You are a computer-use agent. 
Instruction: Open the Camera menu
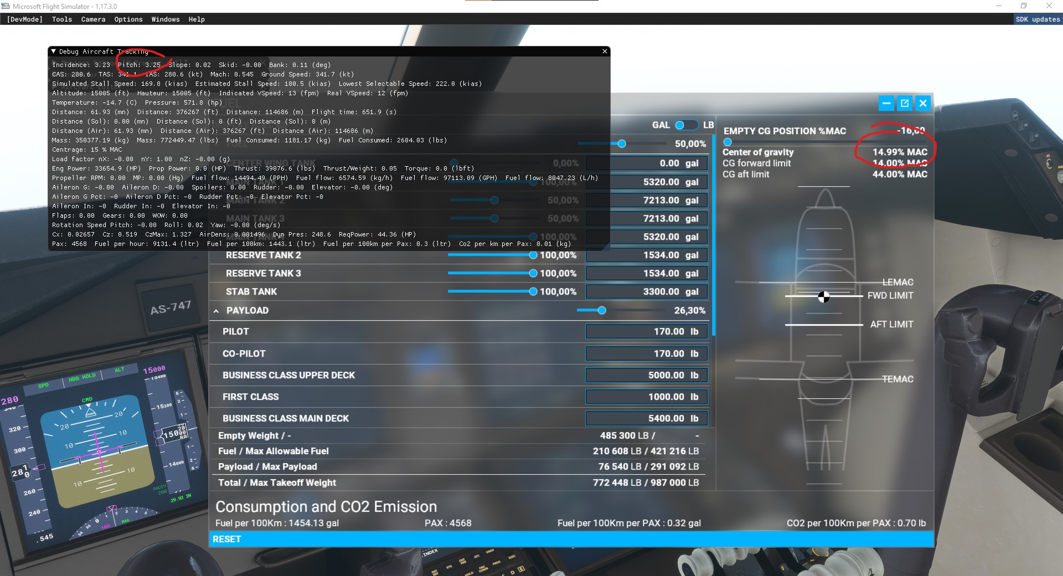click(x=93, y=19)
